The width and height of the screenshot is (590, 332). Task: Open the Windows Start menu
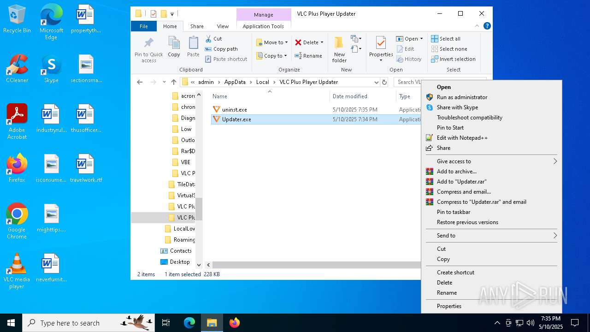11,323
